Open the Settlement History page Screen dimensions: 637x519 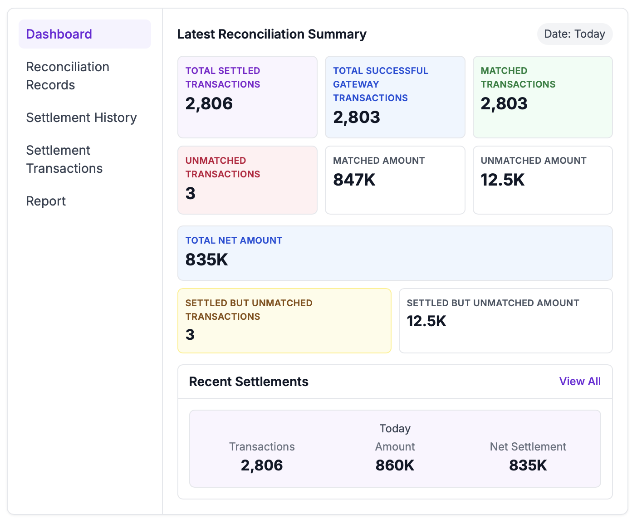point(82,118)
